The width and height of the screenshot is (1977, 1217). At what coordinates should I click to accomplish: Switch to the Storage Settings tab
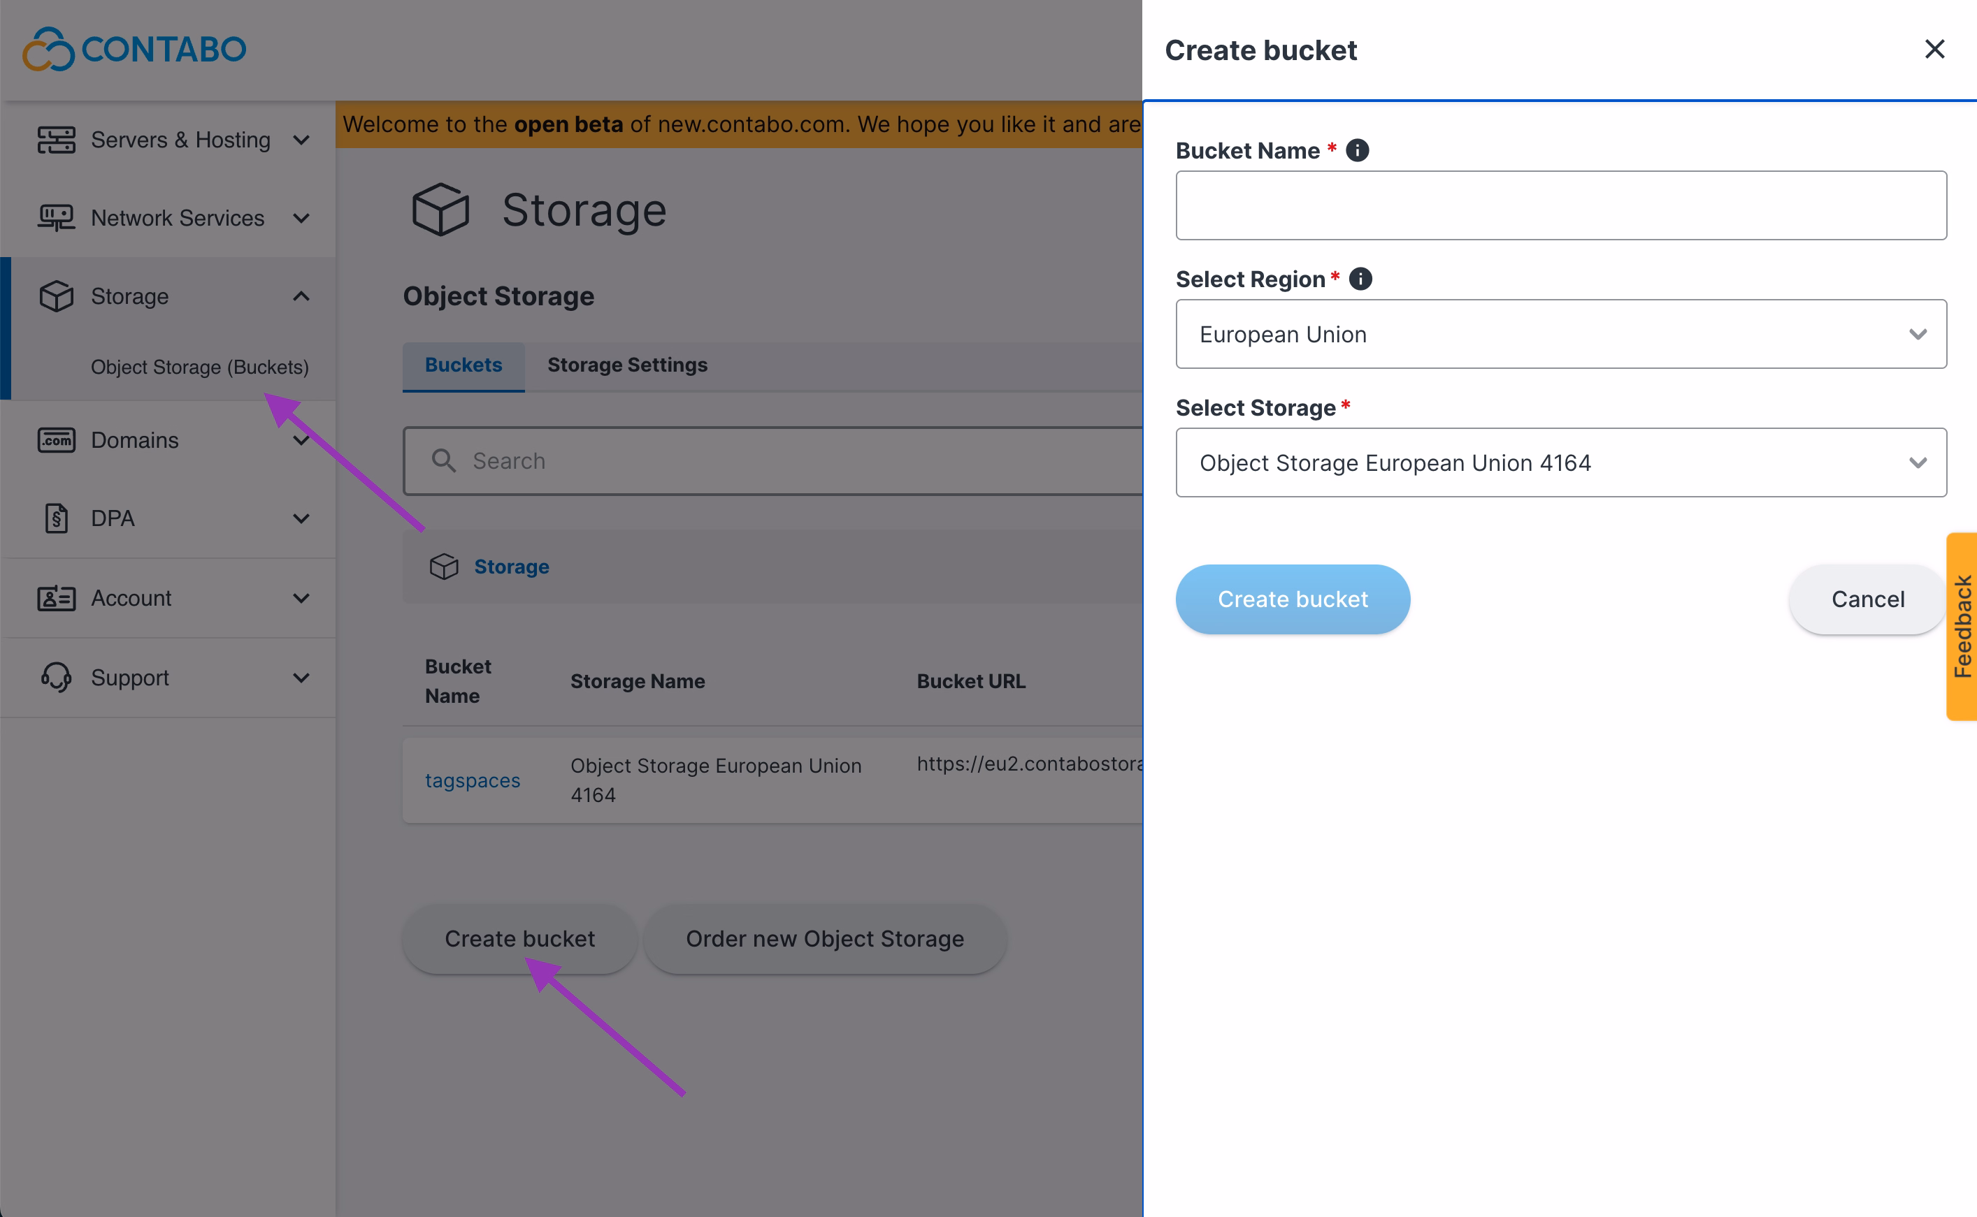click(627, 365)
